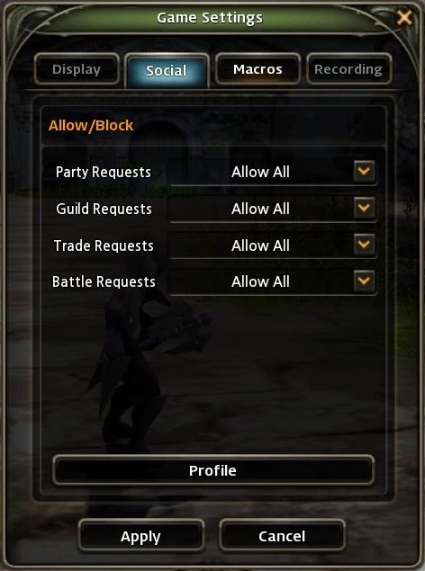This screenshot has width=425, height=571.
Task: Close the Game Settings window
Action: tap(404, 17)
